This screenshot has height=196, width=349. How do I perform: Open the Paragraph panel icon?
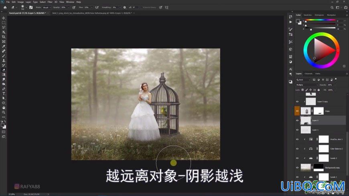[x=290, y=74]
